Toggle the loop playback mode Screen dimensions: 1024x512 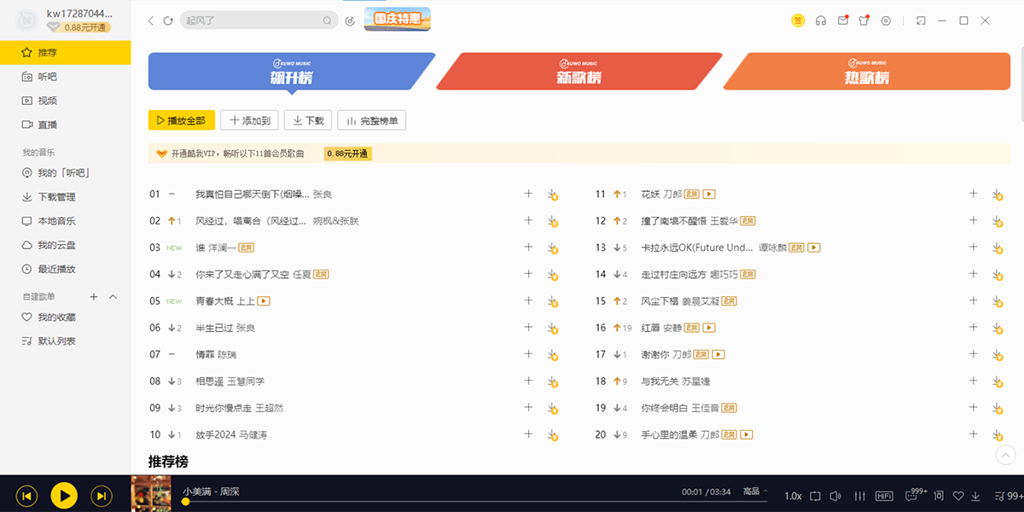(815, 496)
